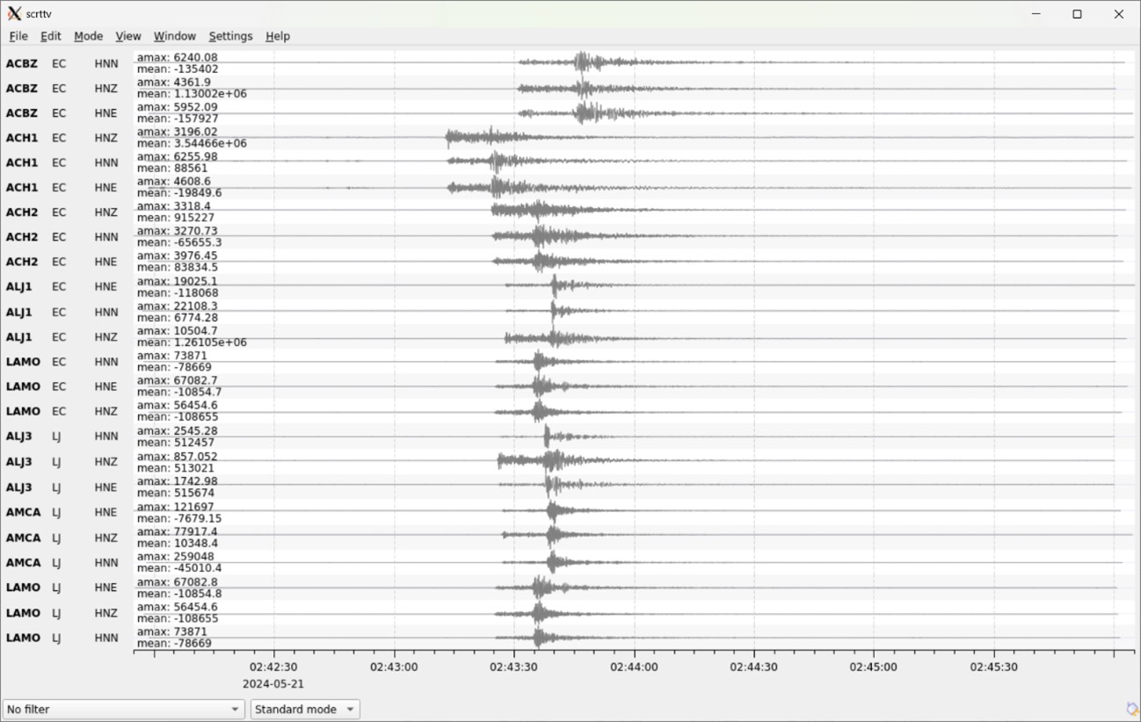Screen dimensions: 1141x722
Task: Click the 02:44:00 time axis label
Action: [x=634, y=667]
